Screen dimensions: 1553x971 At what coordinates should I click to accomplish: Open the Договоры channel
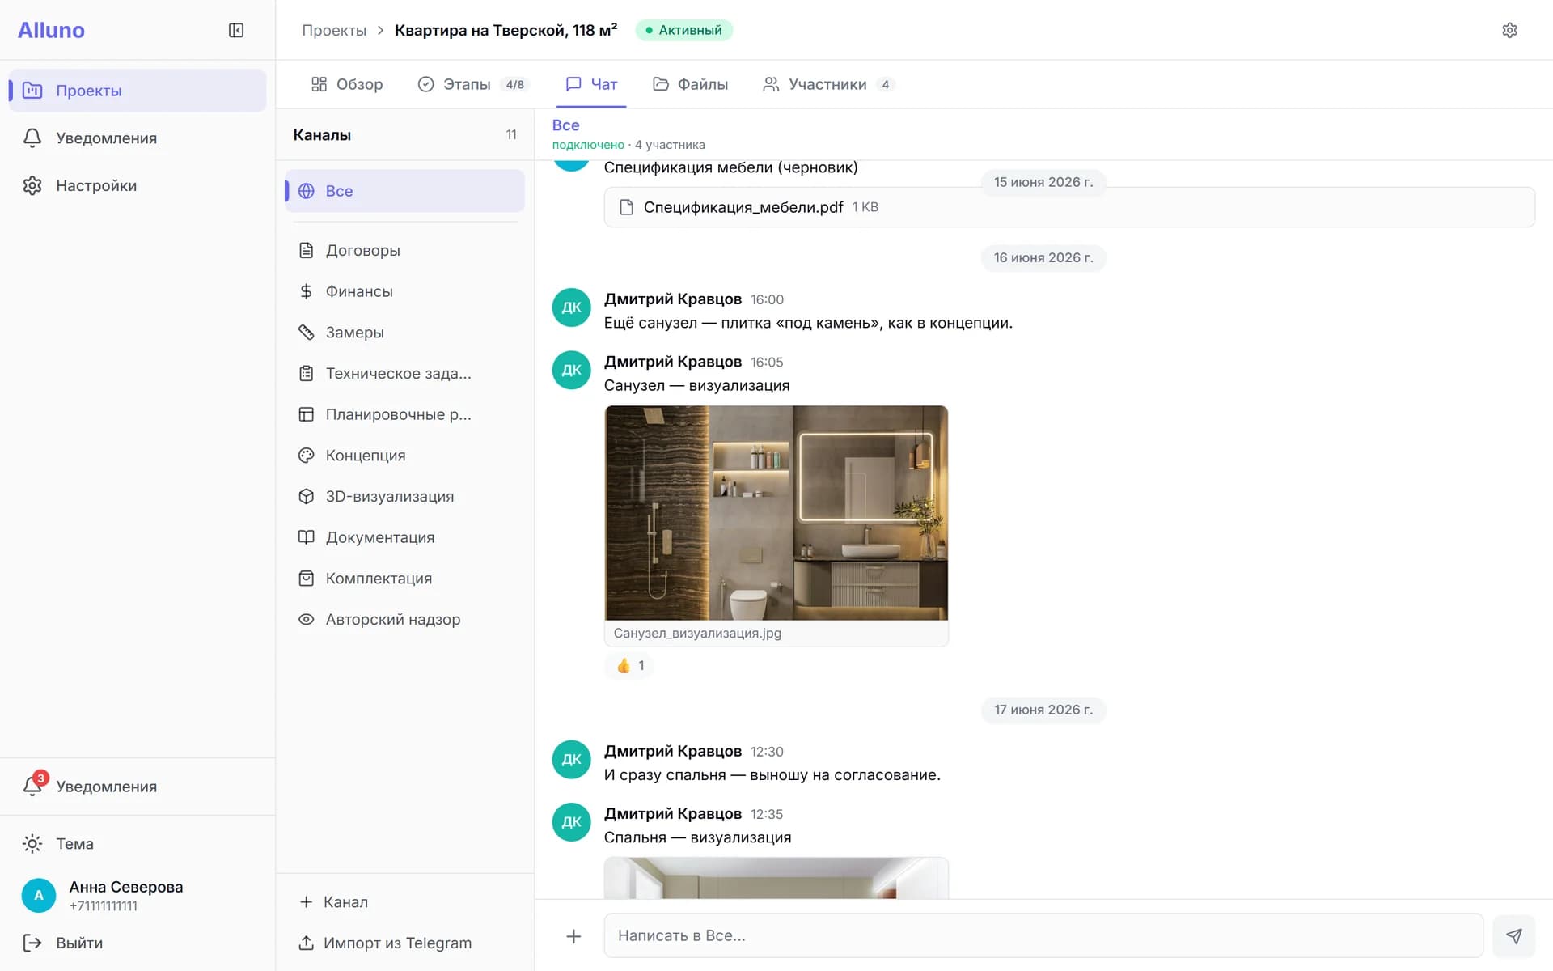[x=404, y=251]
